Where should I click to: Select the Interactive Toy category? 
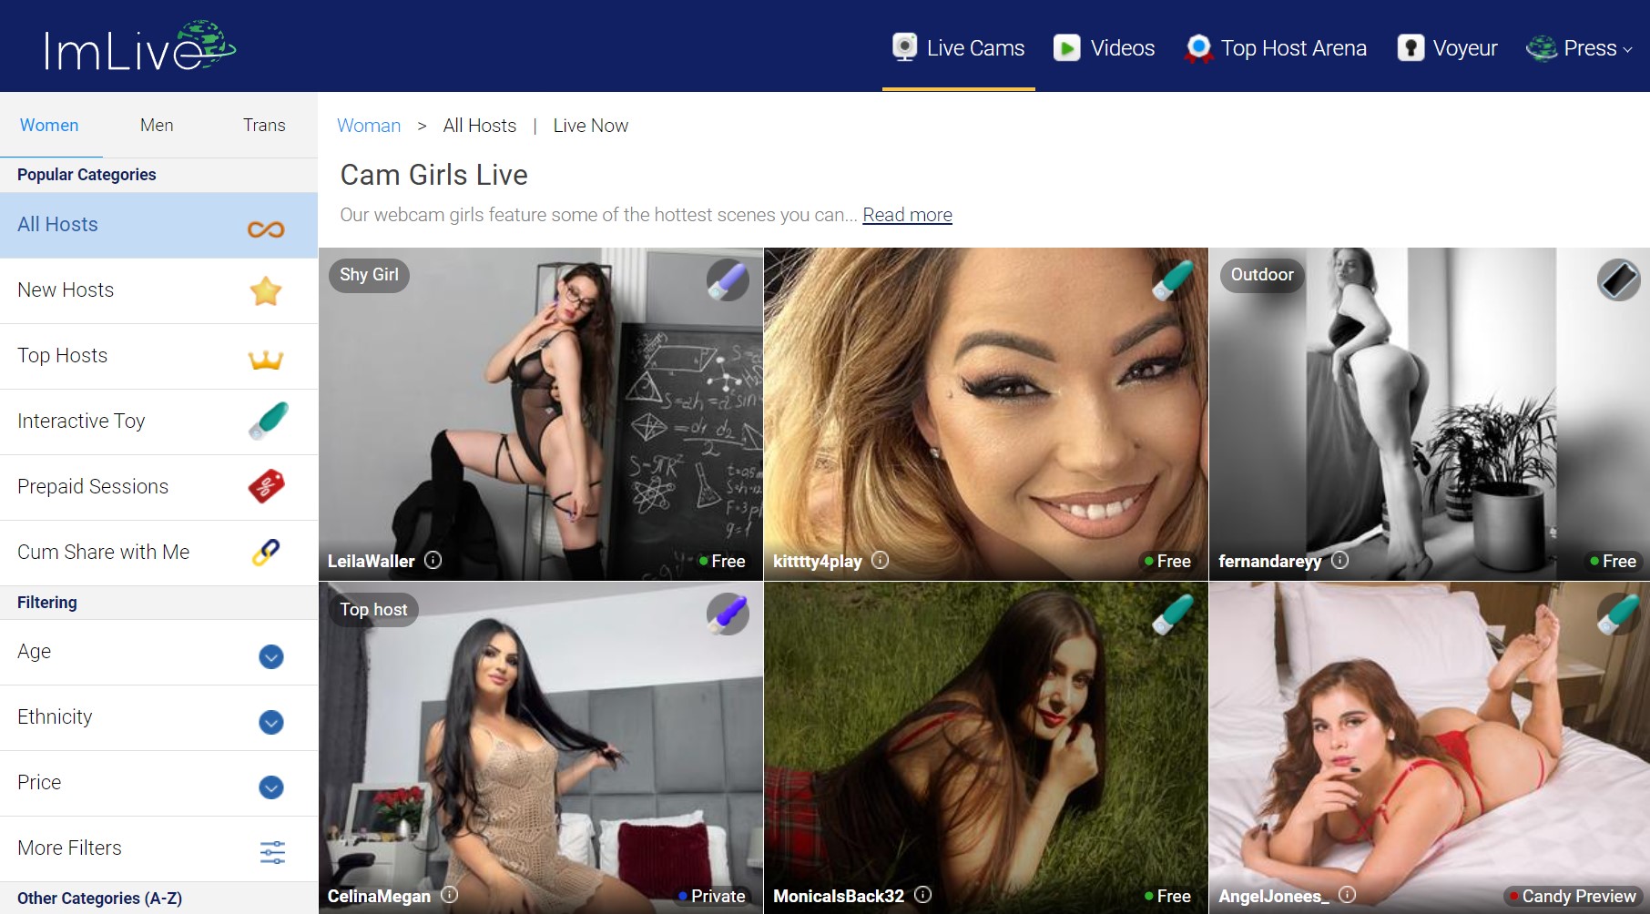tap(81, 421)
